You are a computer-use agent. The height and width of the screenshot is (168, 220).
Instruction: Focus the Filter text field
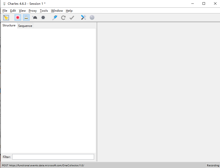tap(53, 157)
